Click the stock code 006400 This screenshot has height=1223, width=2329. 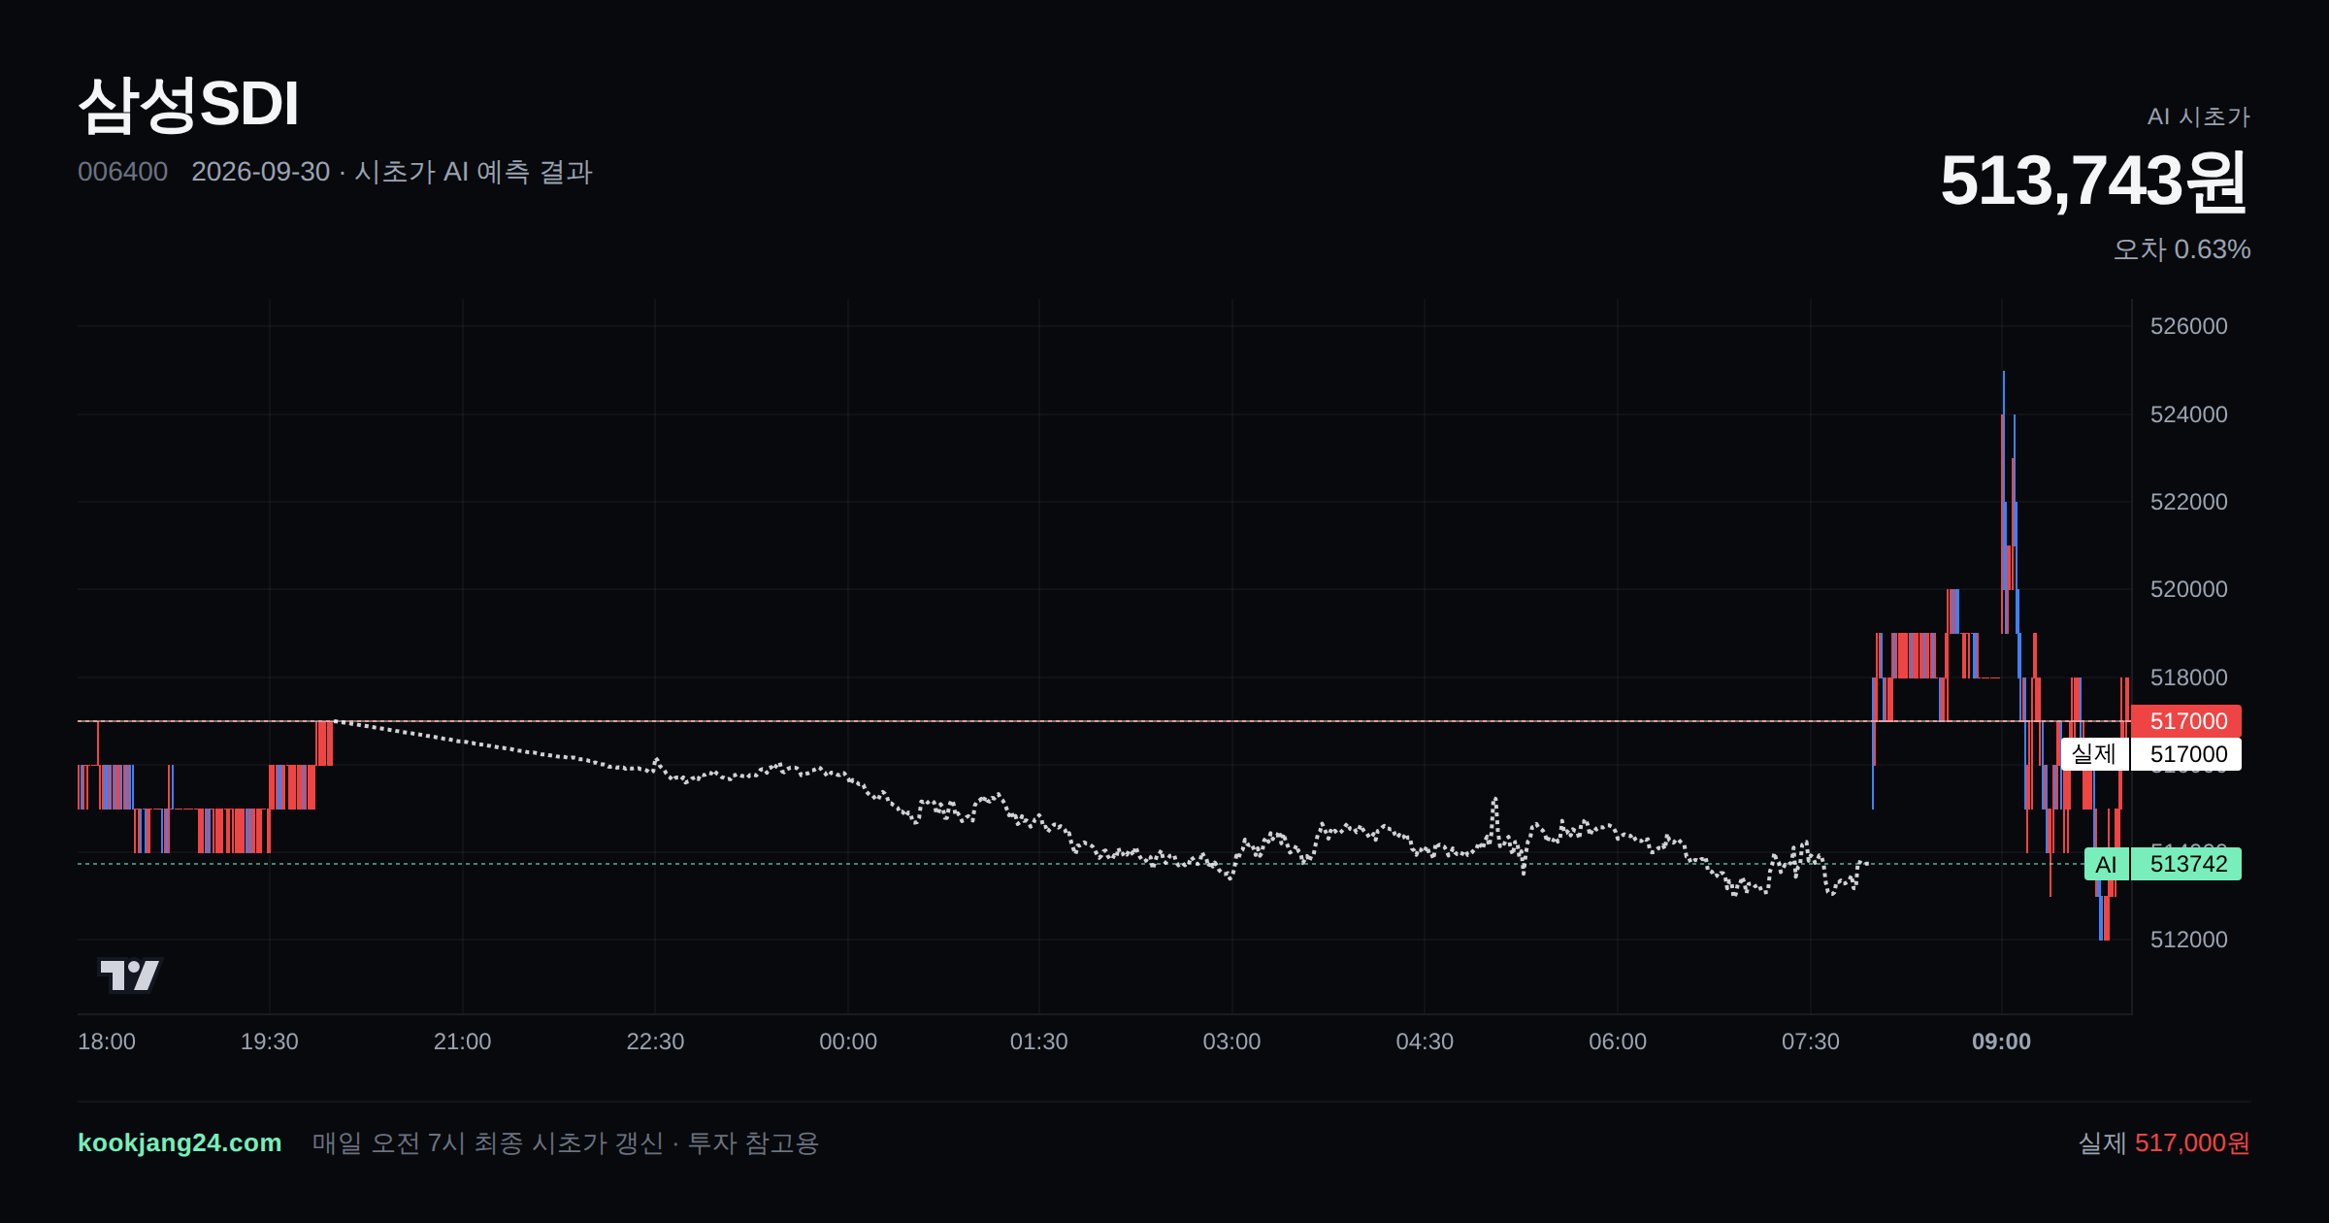coord(122,172)
